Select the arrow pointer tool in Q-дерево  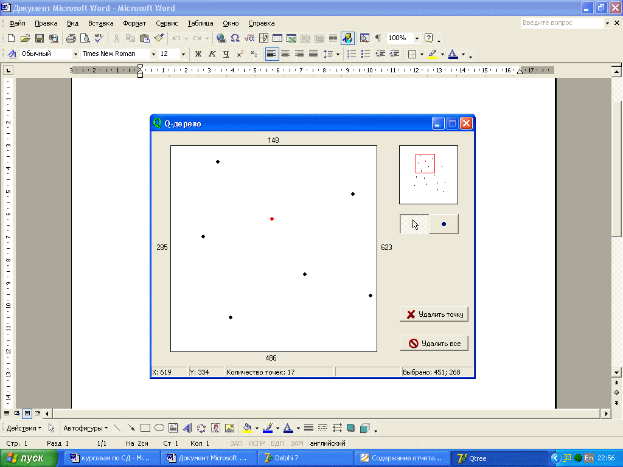click(414, 224)
